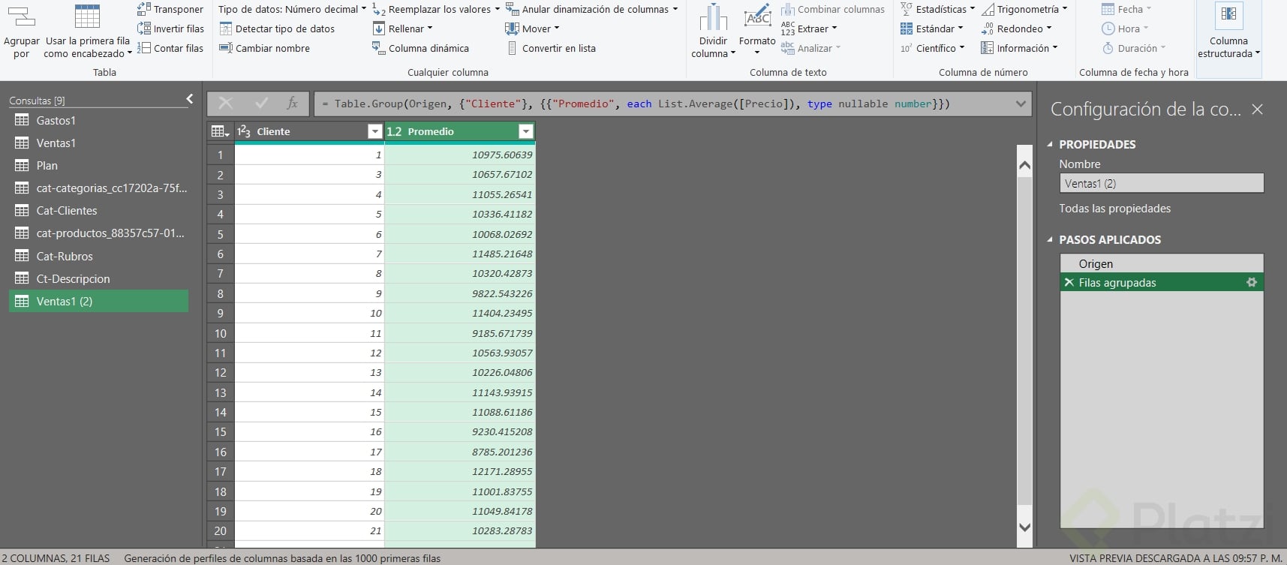
Task: Delete the Filas agrupadas step
Action: coord(1069,282)
